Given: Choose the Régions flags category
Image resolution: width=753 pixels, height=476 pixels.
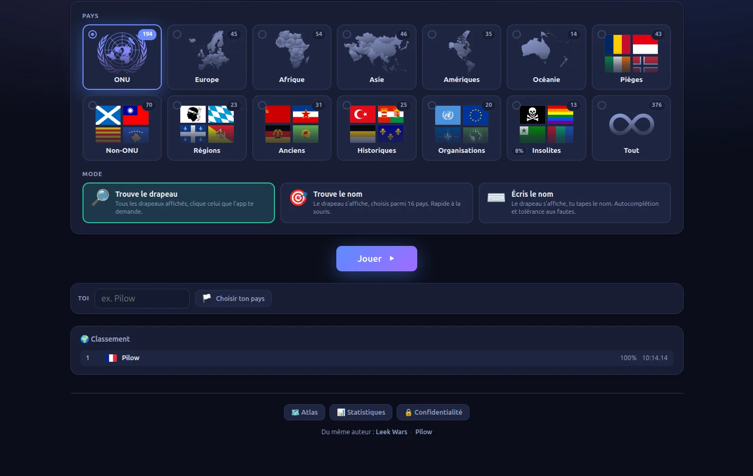Looking at the screenshot, I should [207, 128].
